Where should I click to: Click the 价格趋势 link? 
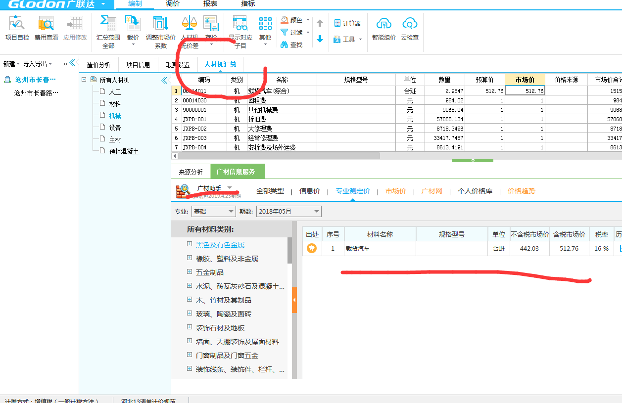click(x=522, y=191)
